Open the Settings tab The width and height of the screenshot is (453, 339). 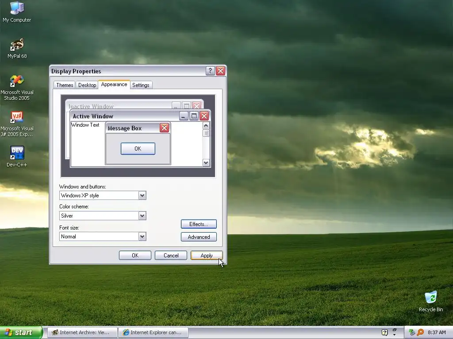pyautogui.click(x=141, y=85)
